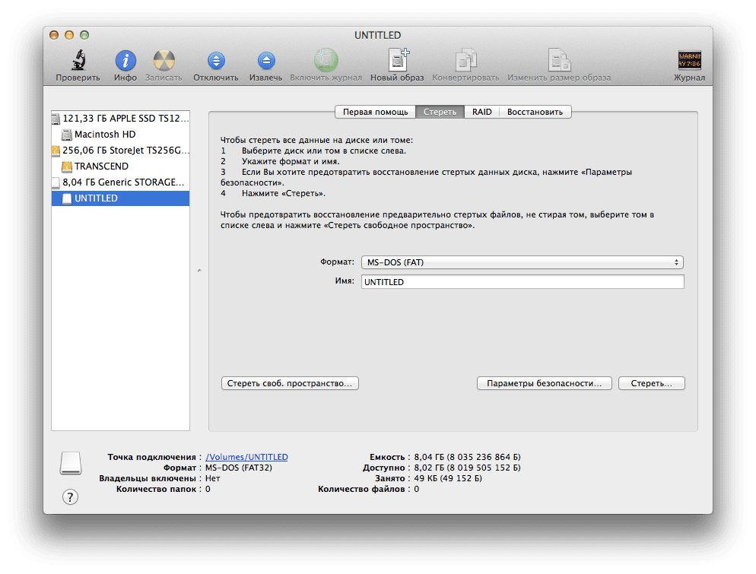Open Параметры безопасности… button
Image resolution: width=756 pixels, height=574 pixels.
pos(544,384)
